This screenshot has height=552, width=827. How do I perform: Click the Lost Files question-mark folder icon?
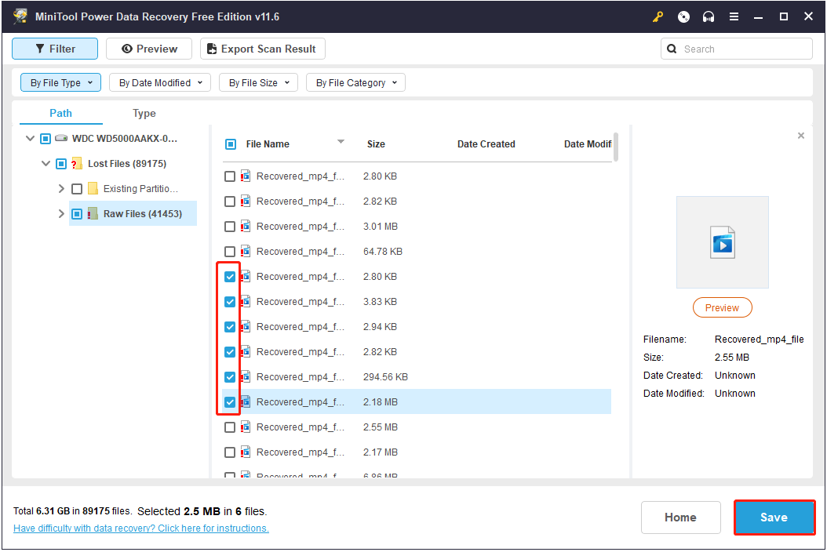tap(76, 163)
